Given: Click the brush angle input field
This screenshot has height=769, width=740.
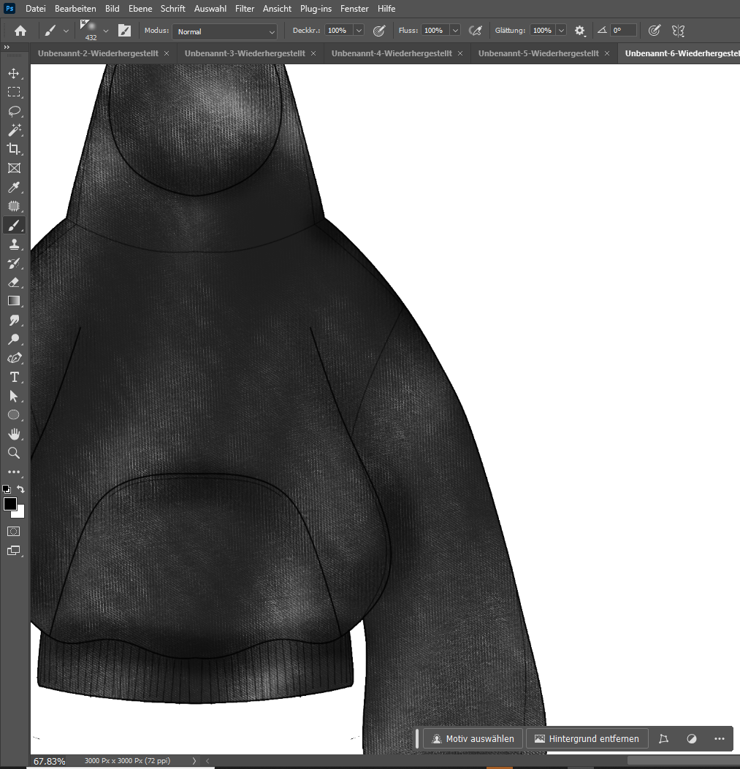Looking at the screenshot, I should pos(623,31).
